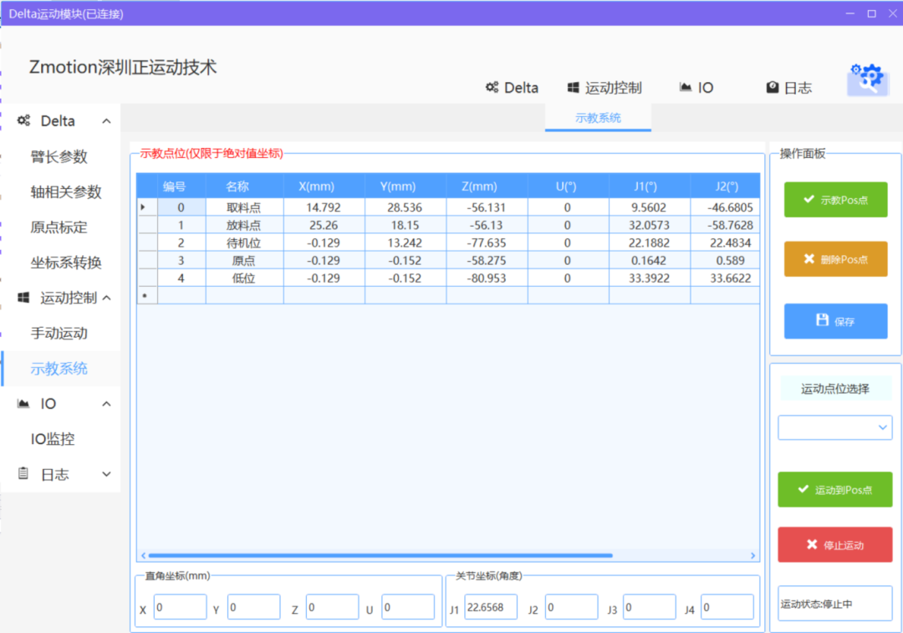Open 臂长参数 in the sidebar
The height and width of the screenshot is (633, 903).
click(x=59, y=156)
